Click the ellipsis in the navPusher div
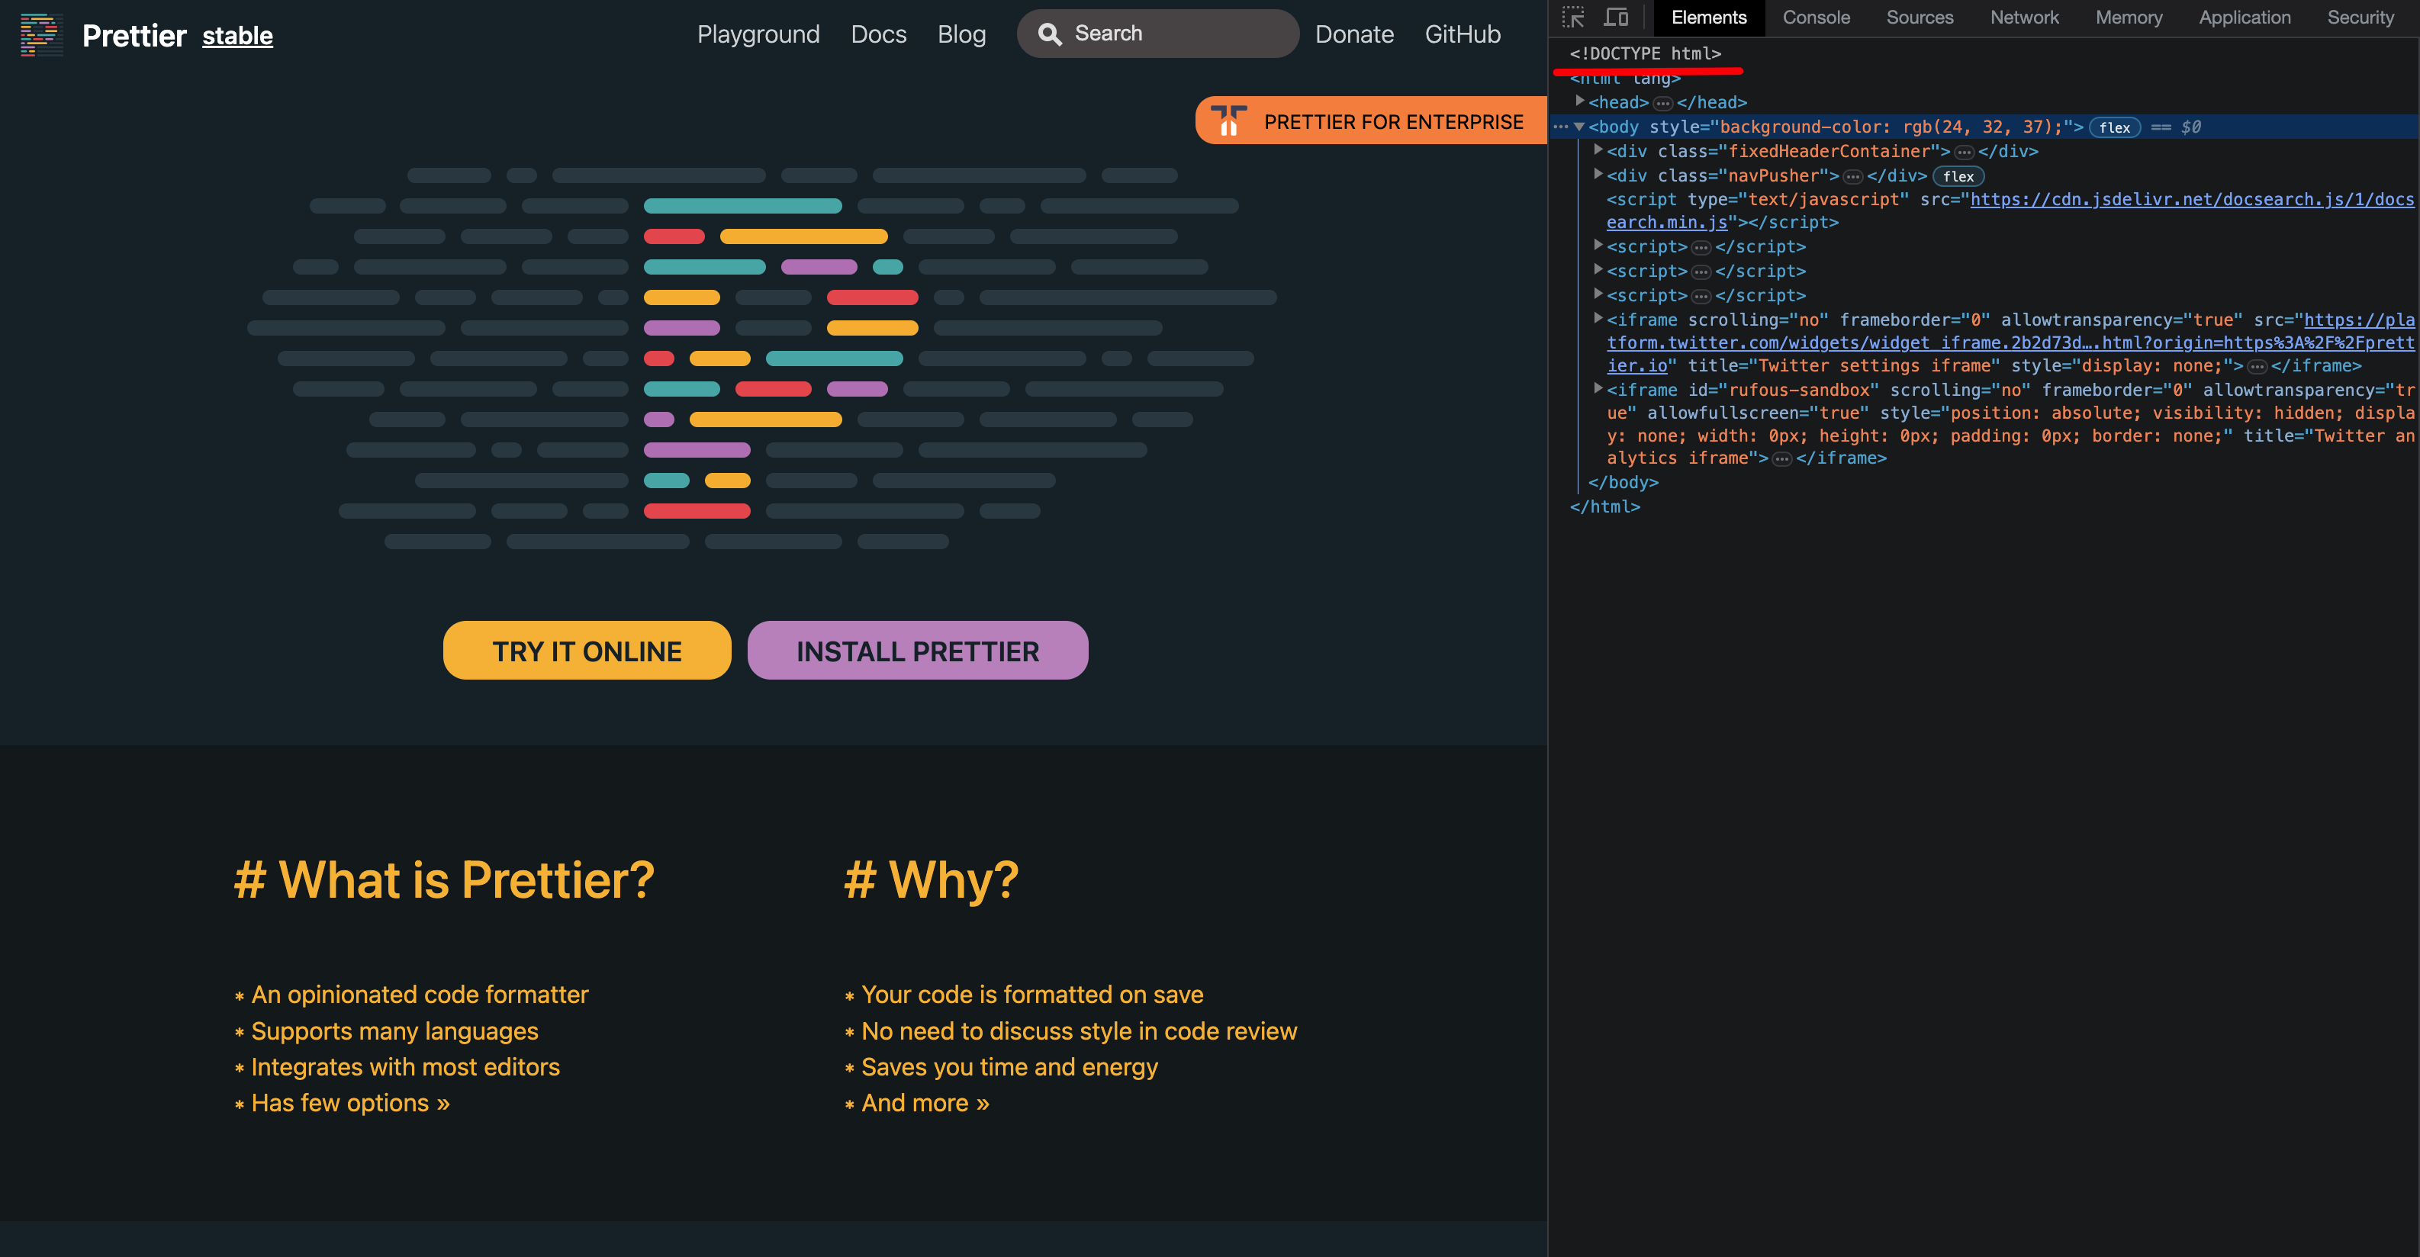 coord(1852,175)
